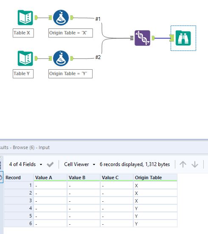The image size is (208, 234).
Task: Go to previous record with up arrow
Action: pyautogui.click(x=183, y=164)
